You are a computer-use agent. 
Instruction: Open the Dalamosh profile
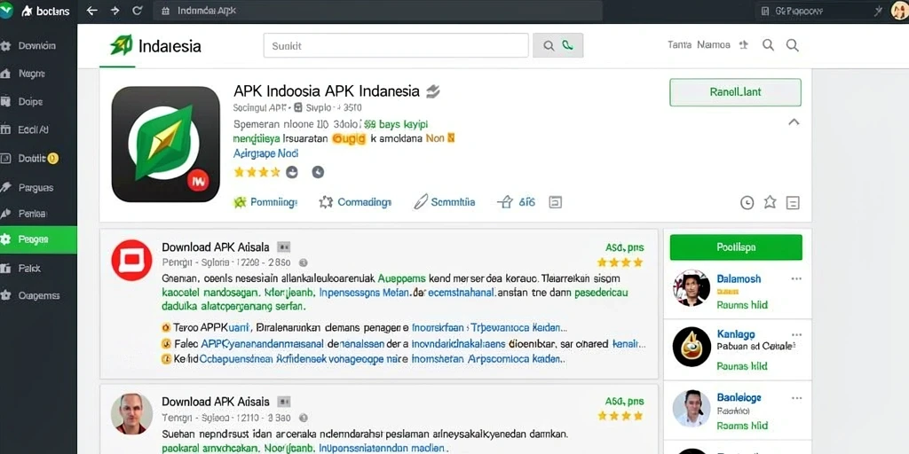click(739, 278)
